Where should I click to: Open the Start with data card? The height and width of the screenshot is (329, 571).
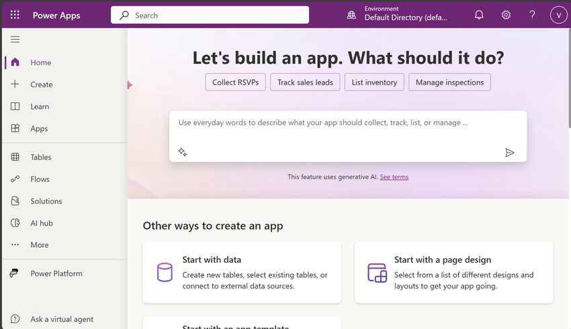click(x=242, y=272)
